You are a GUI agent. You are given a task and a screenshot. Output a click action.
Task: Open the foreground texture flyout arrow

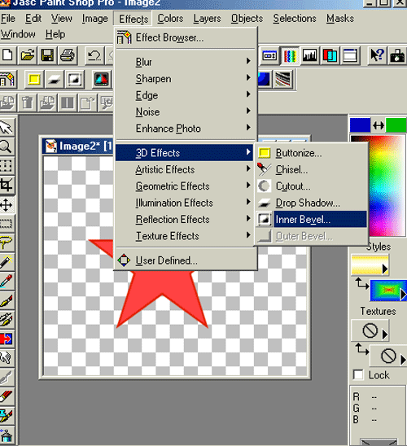point(385,334)
